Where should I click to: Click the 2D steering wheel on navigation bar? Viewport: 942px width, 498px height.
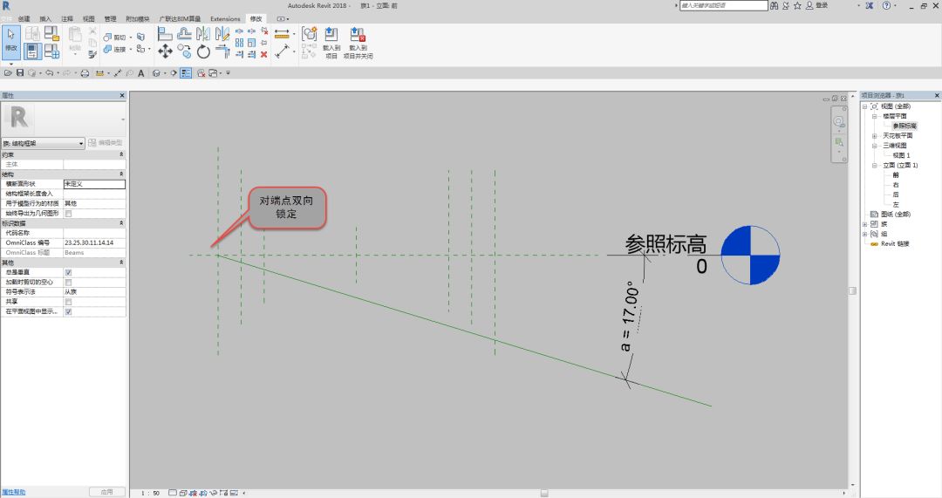pyautogui.click(x=839, y=122)
